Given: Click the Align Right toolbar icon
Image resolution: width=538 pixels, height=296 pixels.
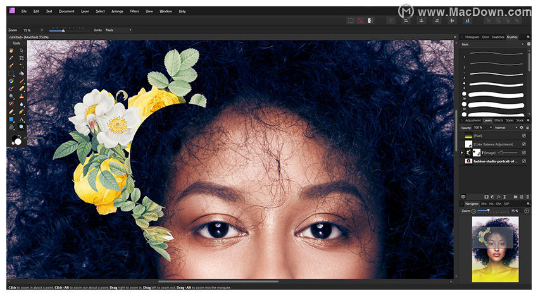Looking at the screenshot, I should coord(437,21).
